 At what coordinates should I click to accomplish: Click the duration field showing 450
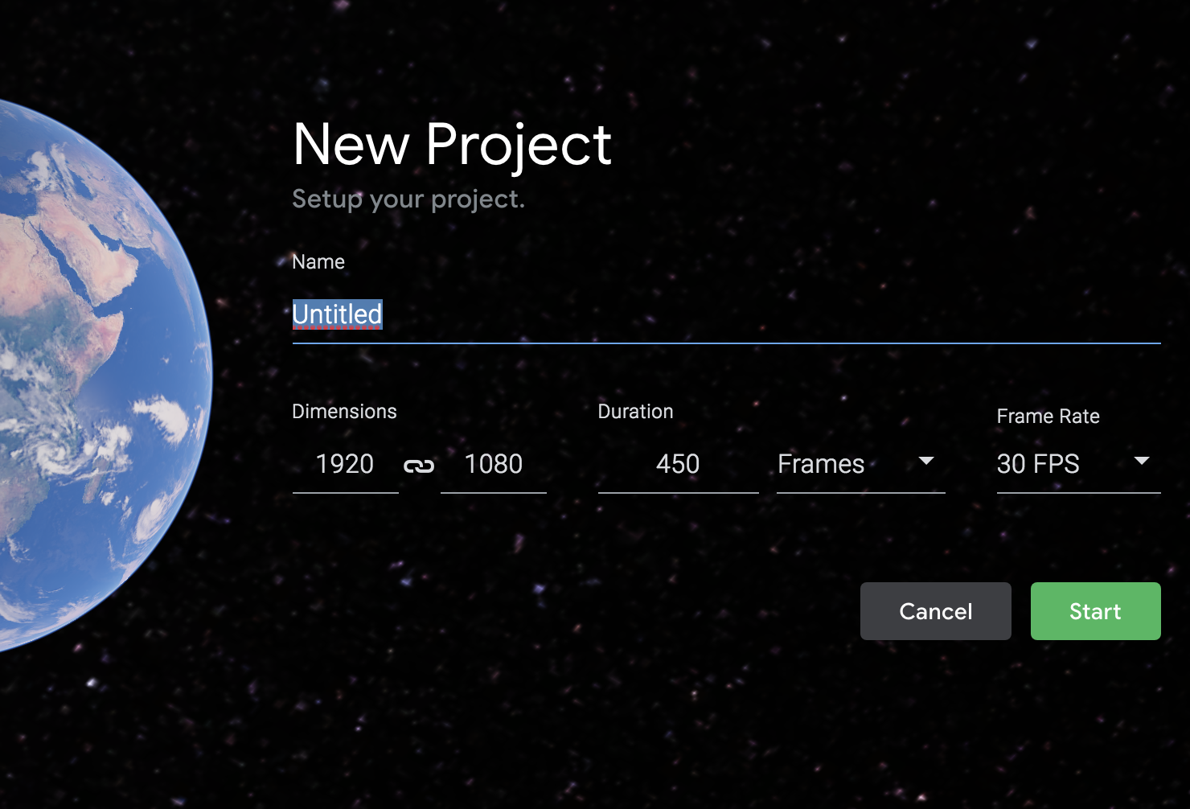[677, 465]
